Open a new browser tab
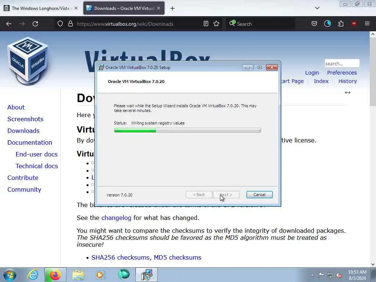The width and height of the screenshot is (376, 282). 173,8
